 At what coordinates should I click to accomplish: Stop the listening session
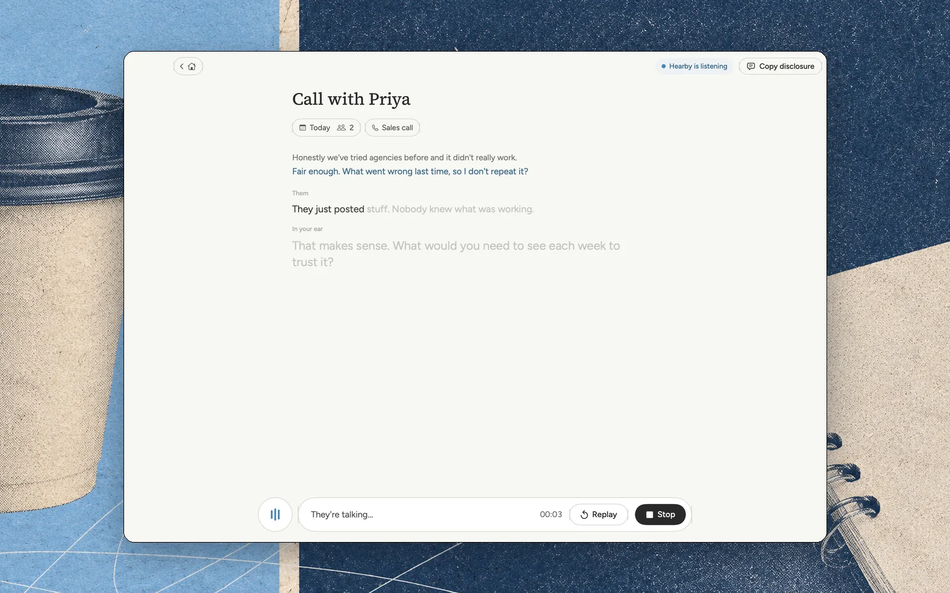[x=660, y=515]
